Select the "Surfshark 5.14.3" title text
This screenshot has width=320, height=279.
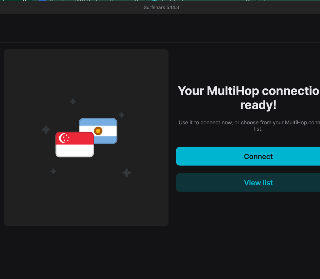[x=161, y=7]
